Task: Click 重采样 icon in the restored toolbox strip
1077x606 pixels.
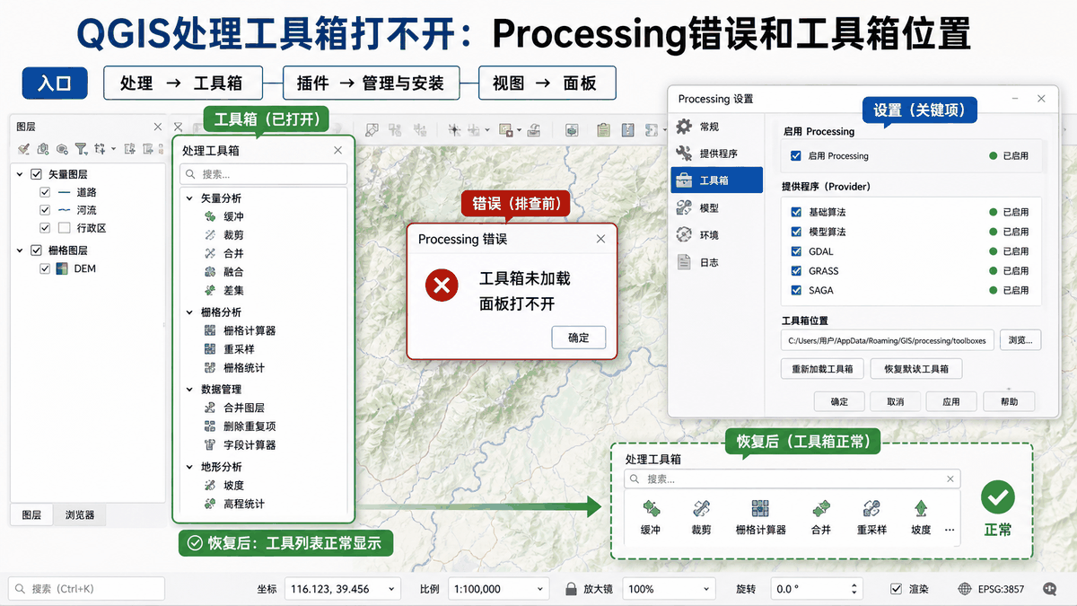Action: point(871,508)
